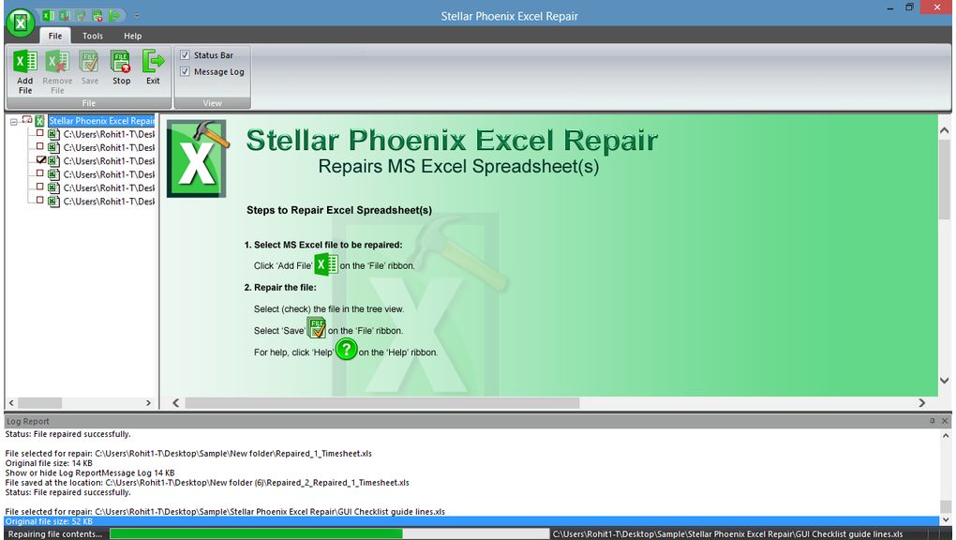Click the Excel file icon of the checked tree row

tap(53, 161)
